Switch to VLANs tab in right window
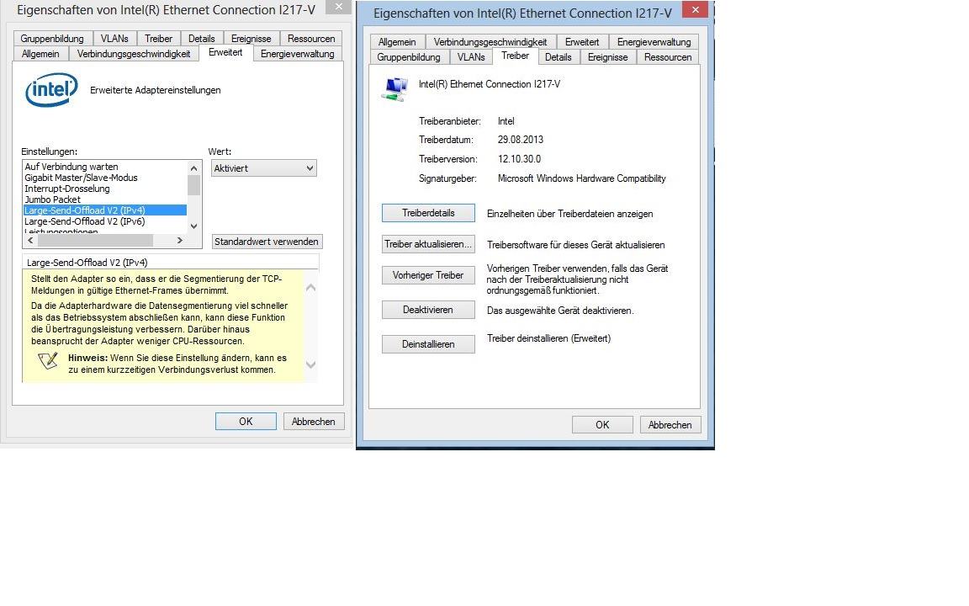Screen dimensions: 969x606 (471, 57)
